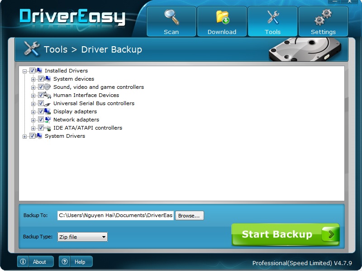
Task: Open the Download tab
Action: point(222,21)
